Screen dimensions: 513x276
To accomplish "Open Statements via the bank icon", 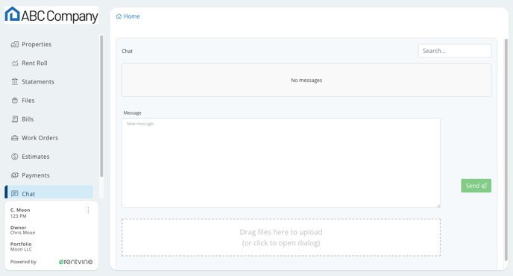I will pos(15,81).
